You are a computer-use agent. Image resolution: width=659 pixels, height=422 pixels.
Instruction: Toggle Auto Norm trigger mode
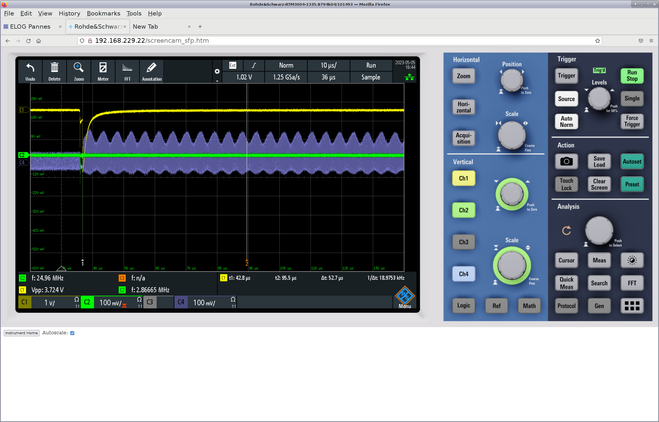pyautogui.click(x=566, y=122)
